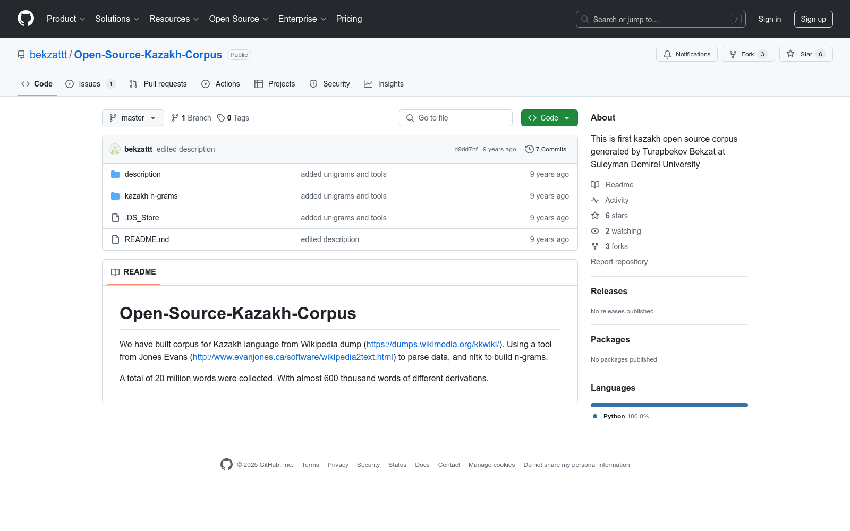Open the Actions tab

[x=221, y=84]
